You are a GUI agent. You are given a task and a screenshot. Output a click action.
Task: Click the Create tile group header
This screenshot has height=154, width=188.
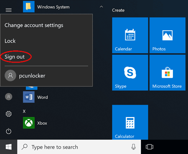118,10
